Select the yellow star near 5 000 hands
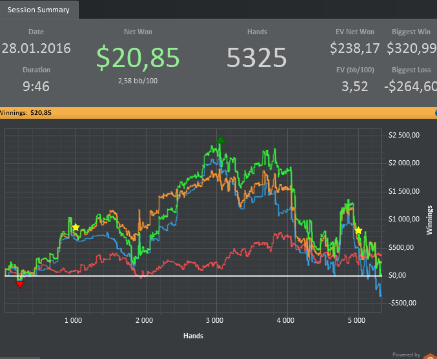437x359 pixels. [358, 231]
